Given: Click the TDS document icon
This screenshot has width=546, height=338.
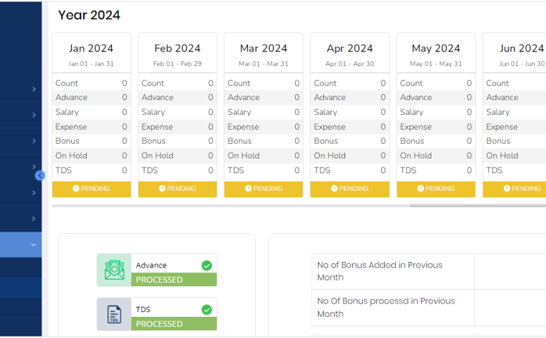Looking at the screenshot, I should click(x=114, y=314).
